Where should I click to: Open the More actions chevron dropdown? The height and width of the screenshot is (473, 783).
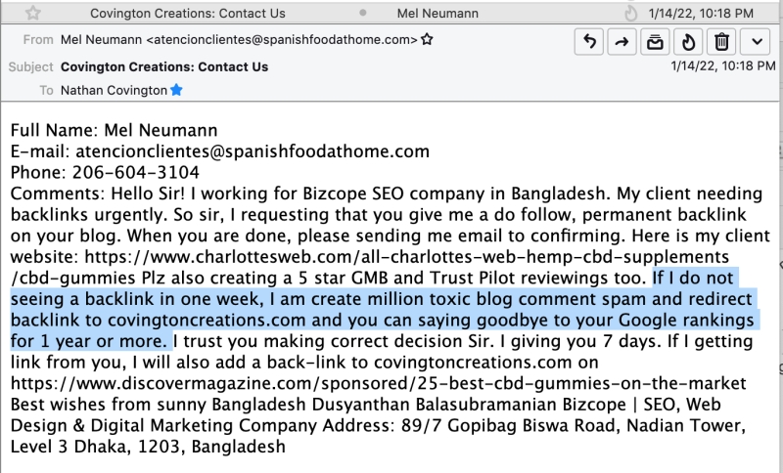coord(757,42)
